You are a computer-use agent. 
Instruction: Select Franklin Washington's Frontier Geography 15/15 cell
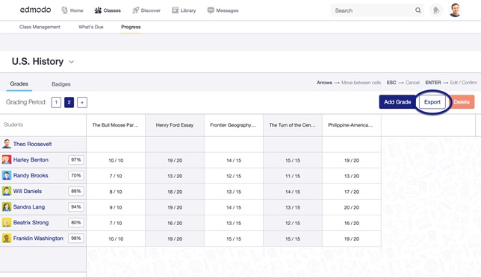point(234,238)
